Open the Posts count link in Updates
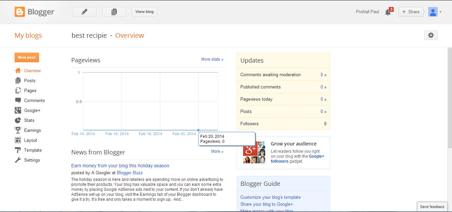Viewport: 452px width, 212px height. pyautogui.click(x=324, y=112)
